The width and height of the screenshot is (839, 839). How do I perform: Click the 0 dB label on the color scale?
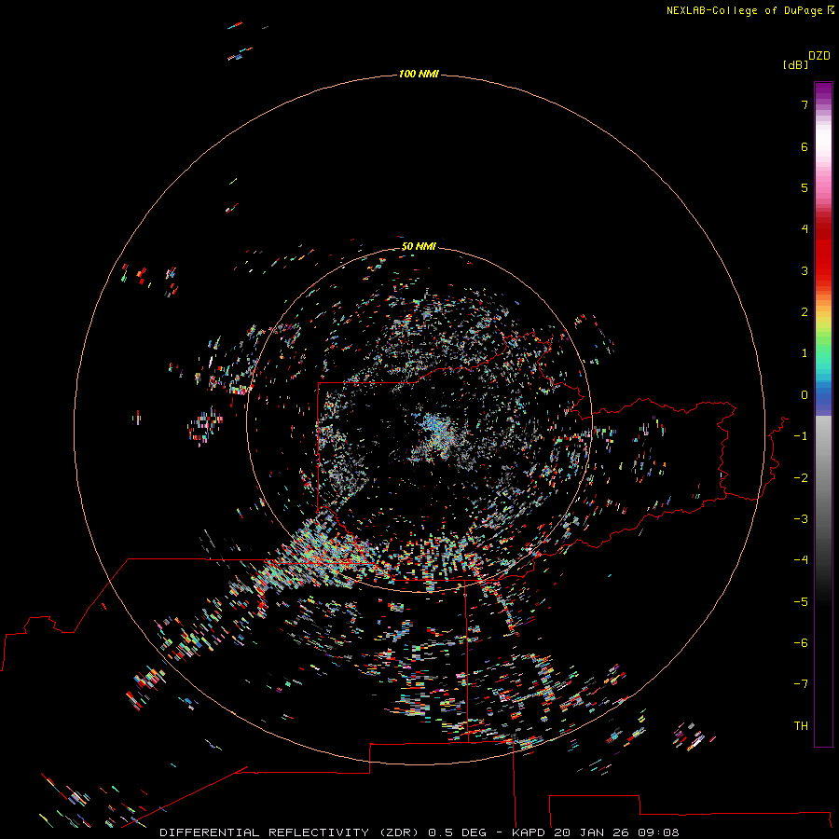pos(805,395)
